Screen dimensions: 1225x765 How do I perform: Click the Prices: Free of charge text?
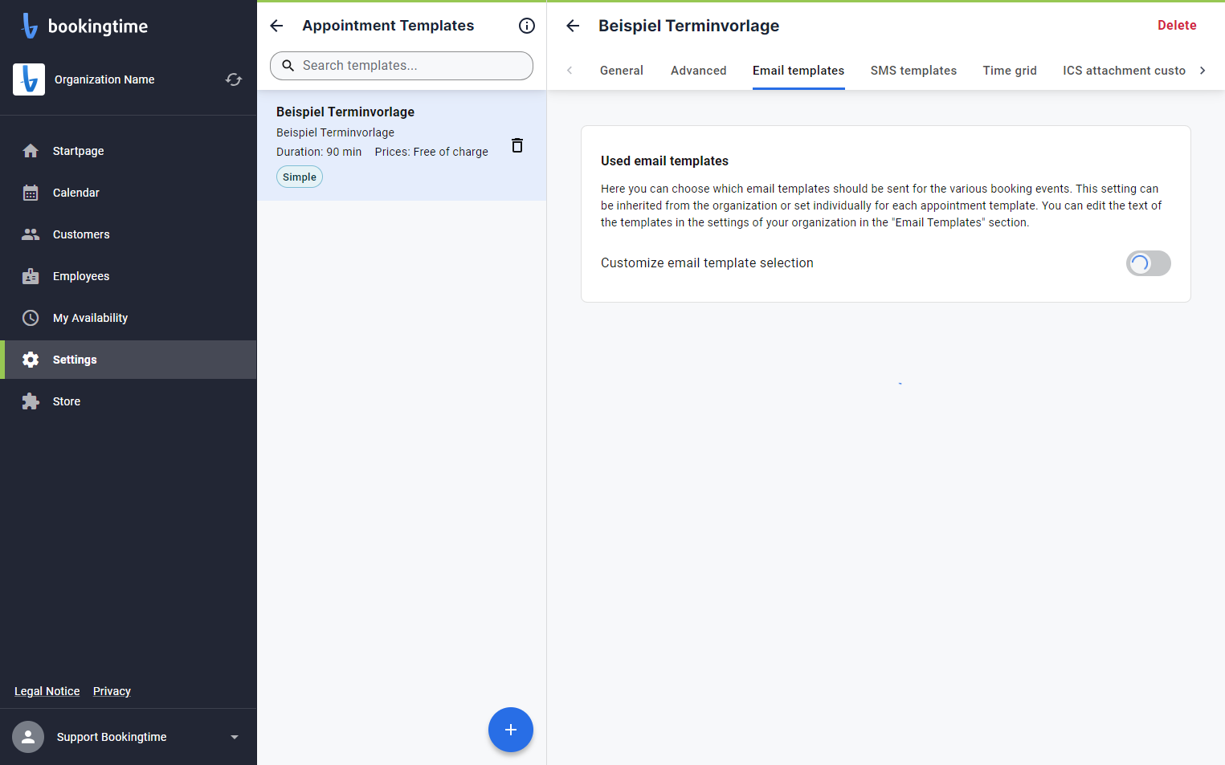[x=431, y=152]
